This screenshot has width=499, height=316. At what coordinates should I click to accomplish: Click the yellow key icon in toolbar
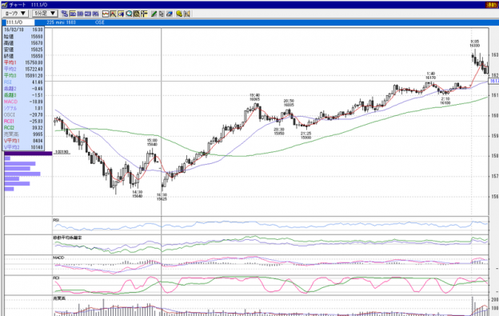point(179,14)
